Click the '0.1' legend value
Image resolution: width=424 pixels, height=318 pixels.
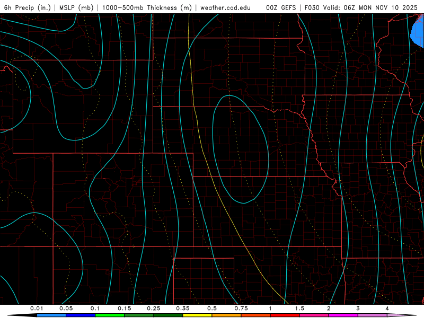pos(95,308)
